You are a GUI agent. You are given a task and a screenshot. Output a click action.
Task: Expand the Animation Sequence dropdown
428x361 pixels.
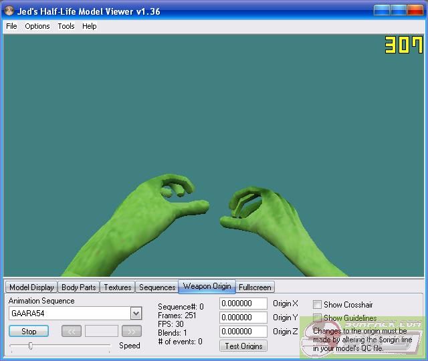point(136,314)
